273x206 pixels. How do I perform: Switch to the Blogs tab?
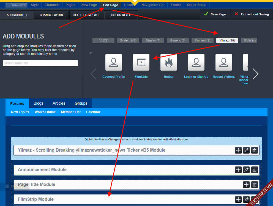pos(39,103)
